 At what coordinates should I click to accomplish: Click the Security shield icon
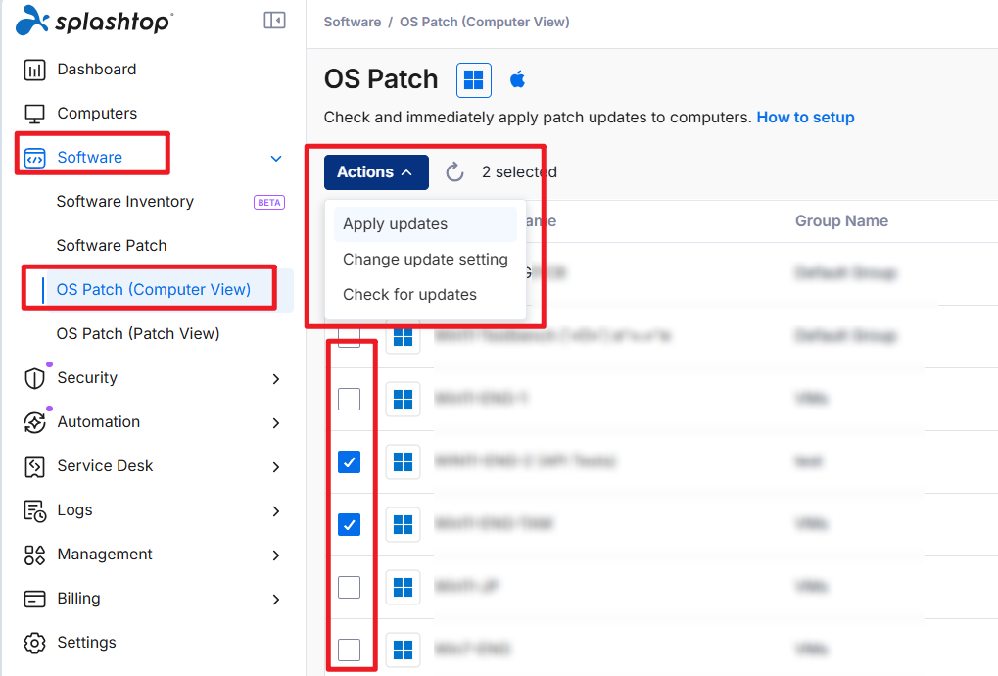pyautogui.click(x=34, y=378)
